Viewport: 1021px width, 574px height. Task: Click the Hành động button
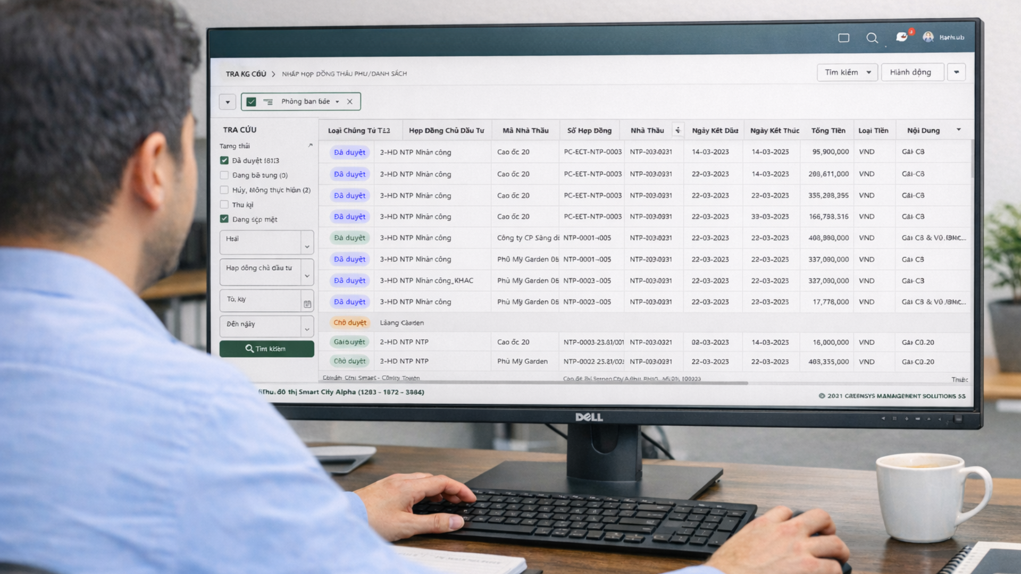coord(912,72)
